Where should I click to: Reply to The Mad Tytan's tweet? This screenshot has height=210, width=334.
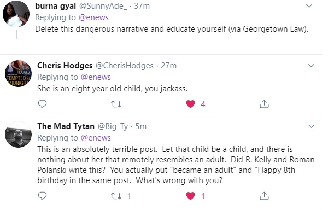(x=42, y=196)
